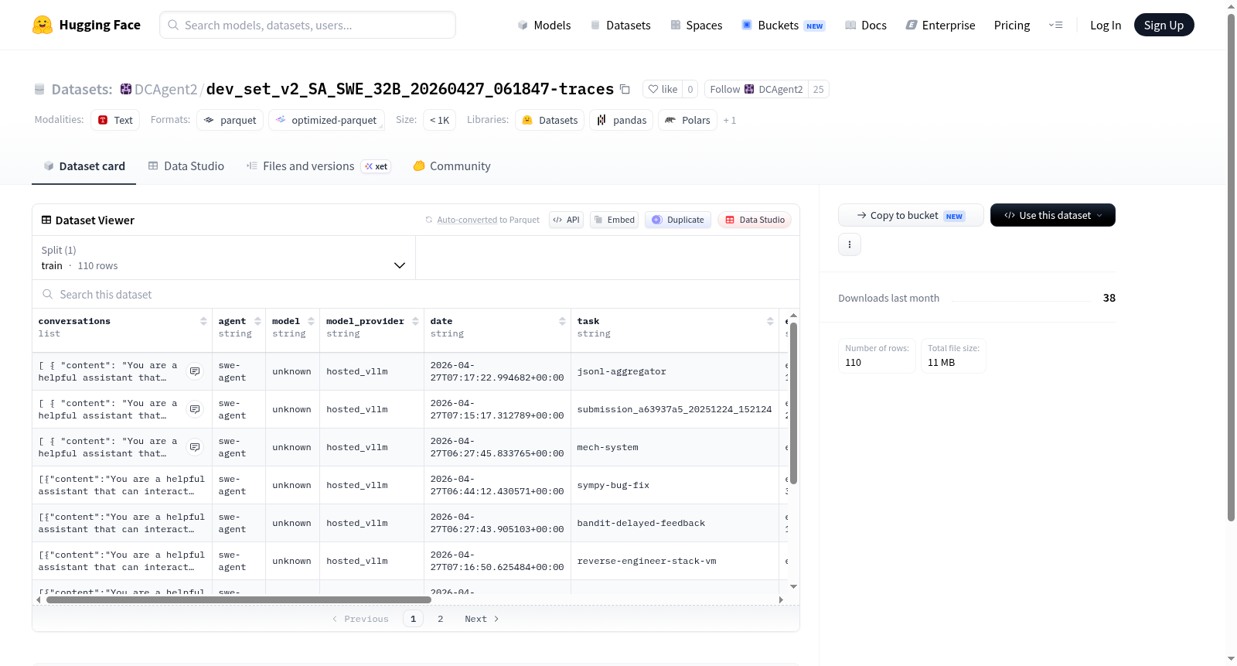Viewport: 1237px width, 666px height.
Task: Copy the dataset name to clipboard
Action: coord(625,90)
